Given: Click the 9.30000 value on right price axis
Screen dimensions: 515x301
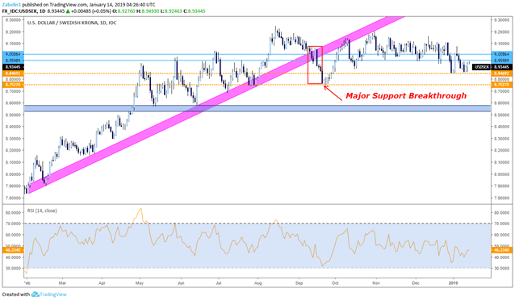Looking at the screenshot, I should [x=502, y=19].
